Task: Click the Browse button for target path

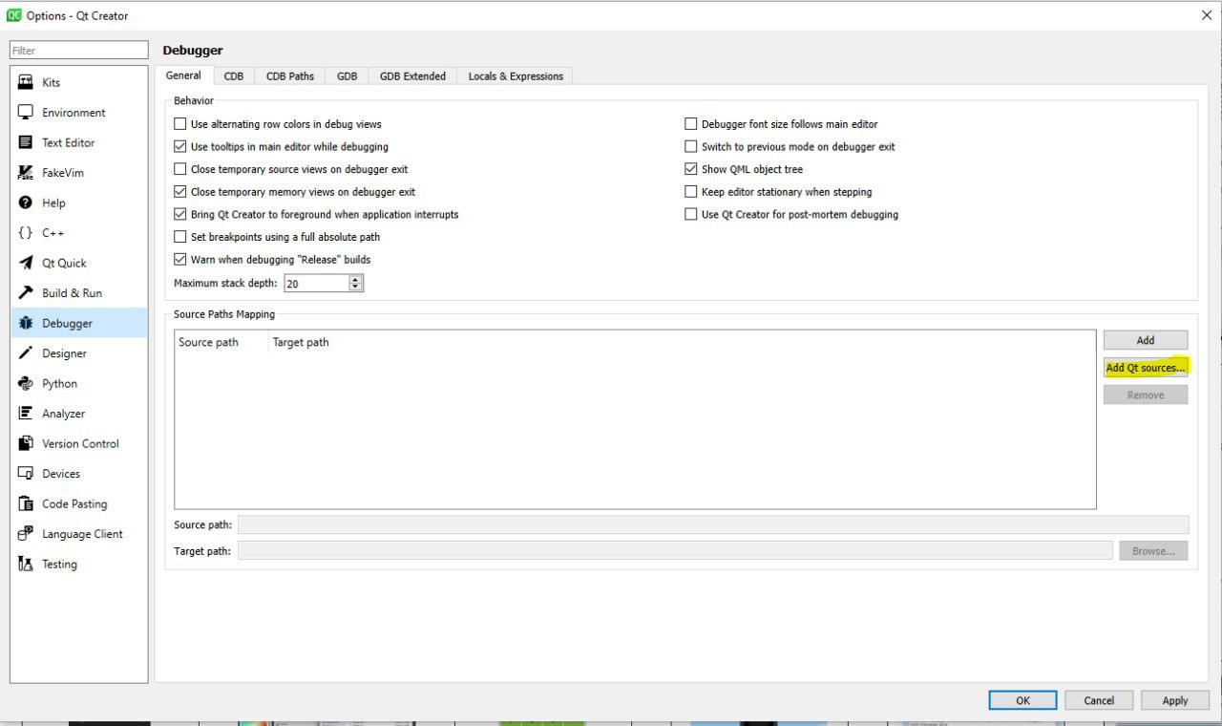Action: pyautogui.click(x=1153, y=551)
